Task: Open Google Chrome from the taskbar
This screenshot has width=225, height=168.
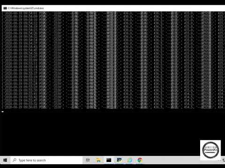Action: [140, 160]
